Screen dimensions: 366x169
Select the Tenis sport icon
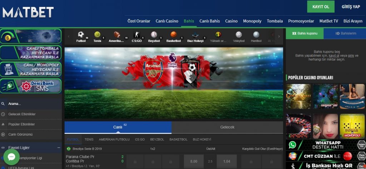pyautogui.click(x=97, y=35)
